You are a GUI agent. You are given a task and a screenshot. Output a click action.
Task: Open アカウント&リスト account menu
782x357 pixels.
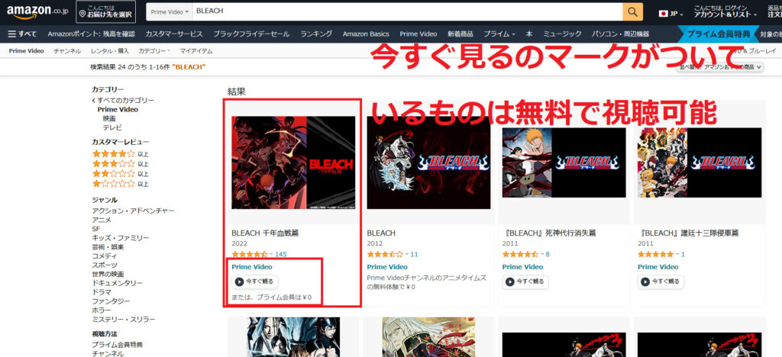(725, 12)
